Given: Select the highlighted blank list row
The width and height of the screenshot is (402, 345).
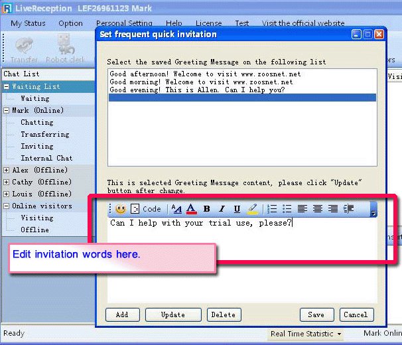Looking at the screenshot, I should pos(242,98).
